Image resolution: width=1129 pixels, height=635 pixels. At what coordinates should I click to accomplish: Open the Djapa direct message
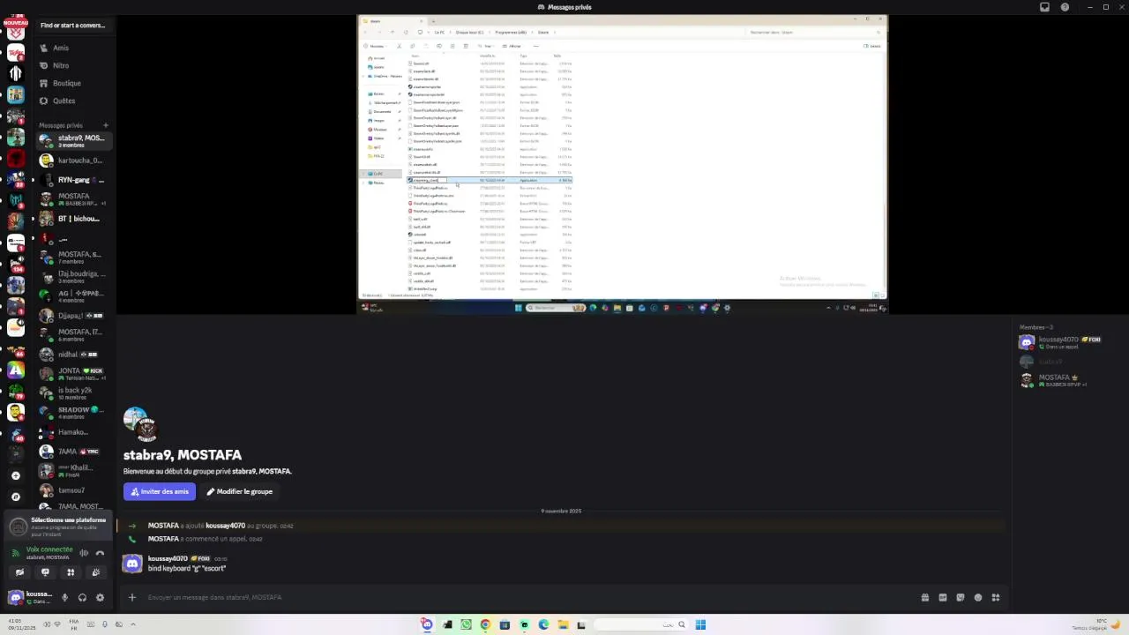74,316
